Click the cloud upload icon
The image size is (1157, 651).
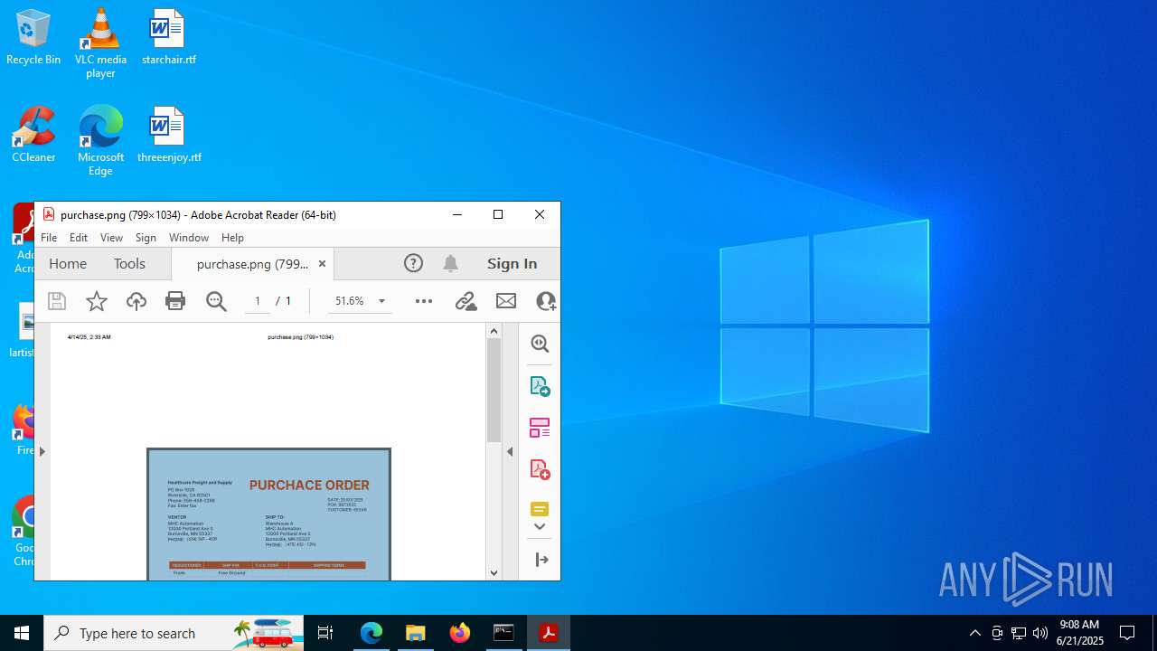(136, 301)
